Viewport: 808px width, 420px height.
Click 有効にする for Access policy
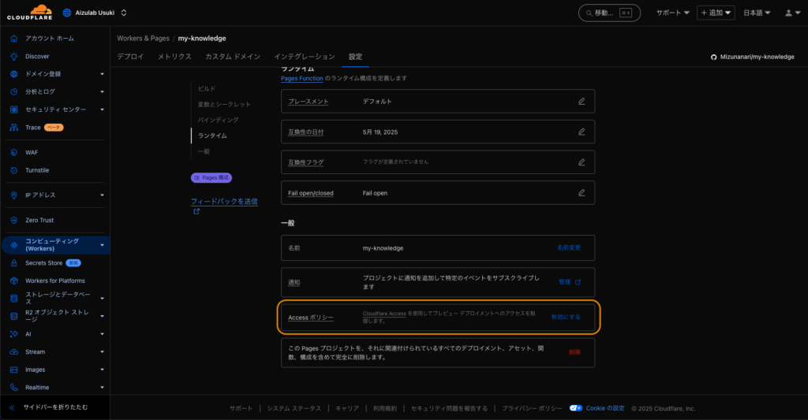click(x=566, y=317)
